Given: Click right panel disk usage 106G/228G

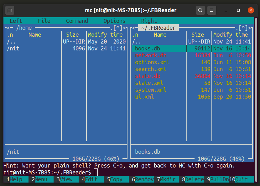Looking at the screenshot, I should point(221,159).
